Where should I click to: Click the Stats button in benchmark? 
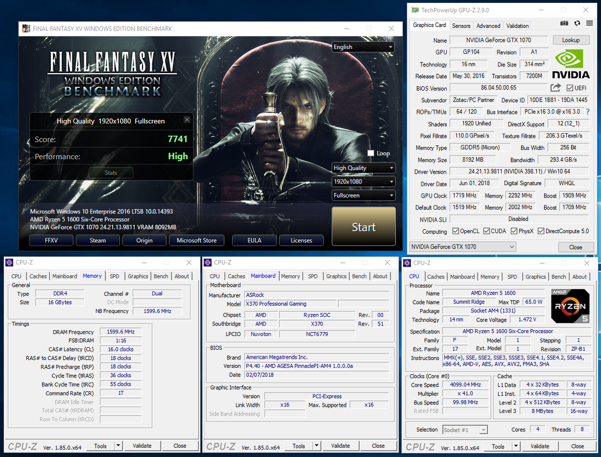(111, 173)
